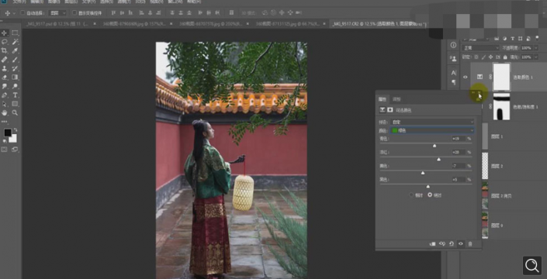Select the Horizontal Type tool

(15, 95)
